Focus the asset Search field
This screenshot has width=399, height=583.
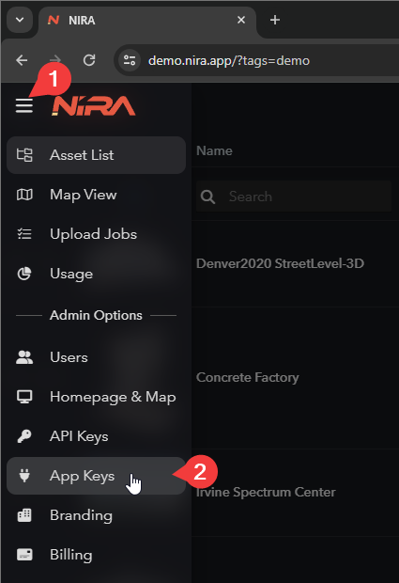(294, 197)
